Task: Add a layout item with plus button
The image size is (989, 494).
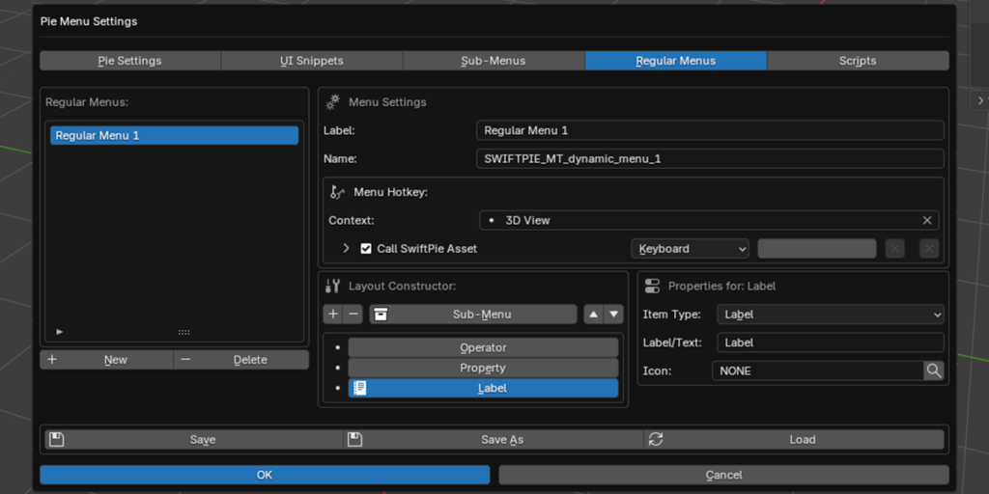Action: click(333, 315)
